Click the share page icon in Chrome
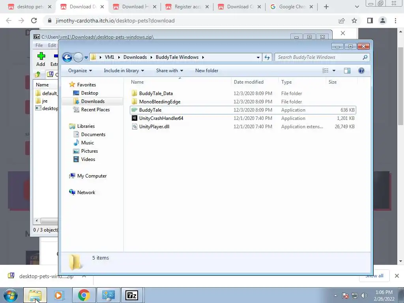The width and height of the screenshot is (404, 303). click(342, 21)
